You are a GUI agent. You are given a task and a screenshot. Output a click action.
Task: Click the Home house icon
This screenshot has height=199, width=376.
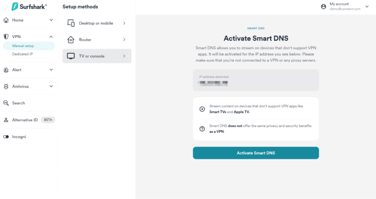[6, 20]
